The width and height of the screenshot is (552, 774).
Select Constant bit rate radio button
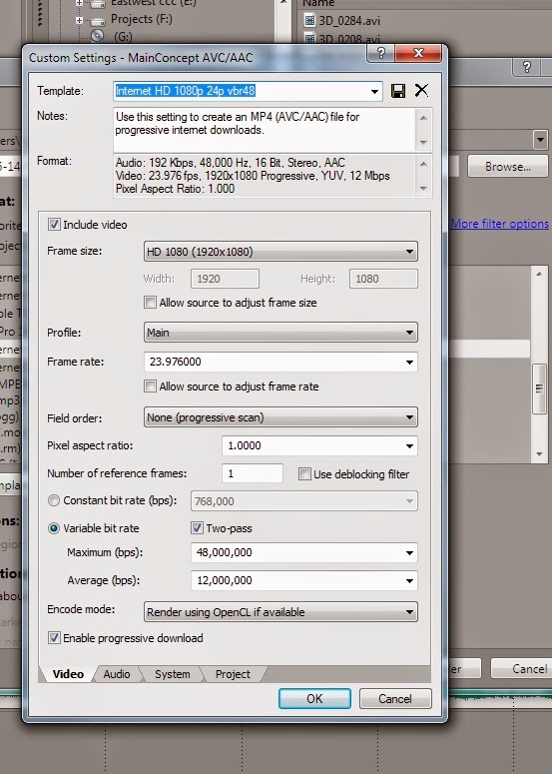[54, 500]
